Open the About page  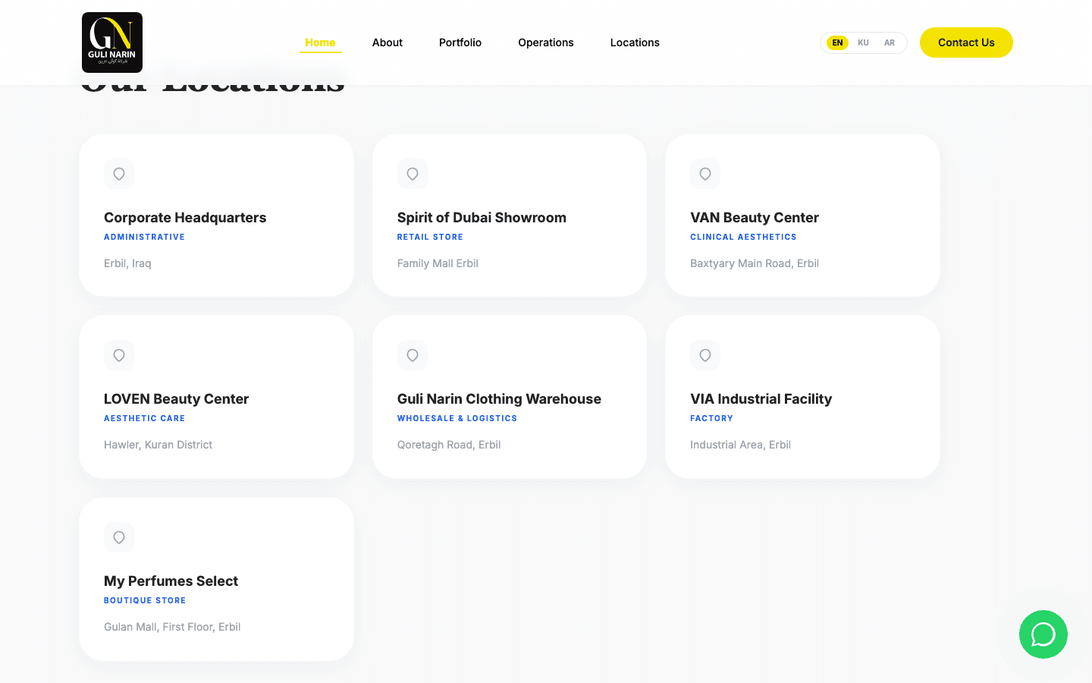[x=388, y=42]
